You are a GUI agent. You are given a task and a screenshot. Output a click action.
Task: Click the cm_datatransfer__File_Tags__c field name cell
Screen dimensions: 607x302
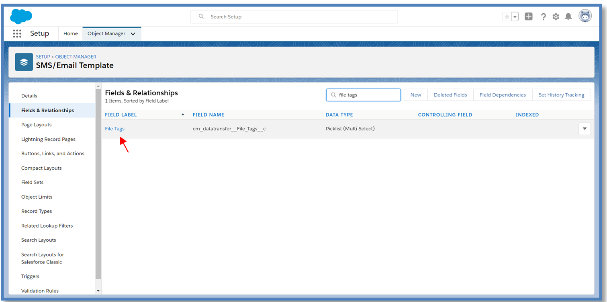229,129
